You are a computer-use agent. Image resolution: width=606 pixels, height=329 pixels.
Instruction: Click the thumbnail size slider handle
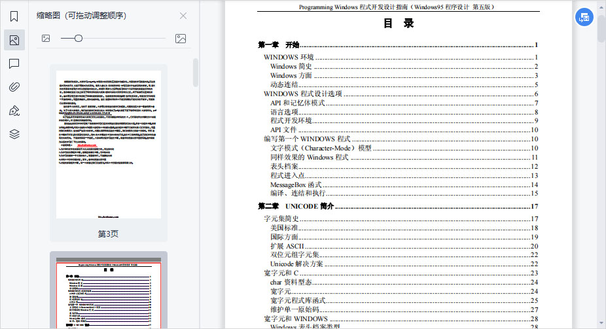[79, 38]
